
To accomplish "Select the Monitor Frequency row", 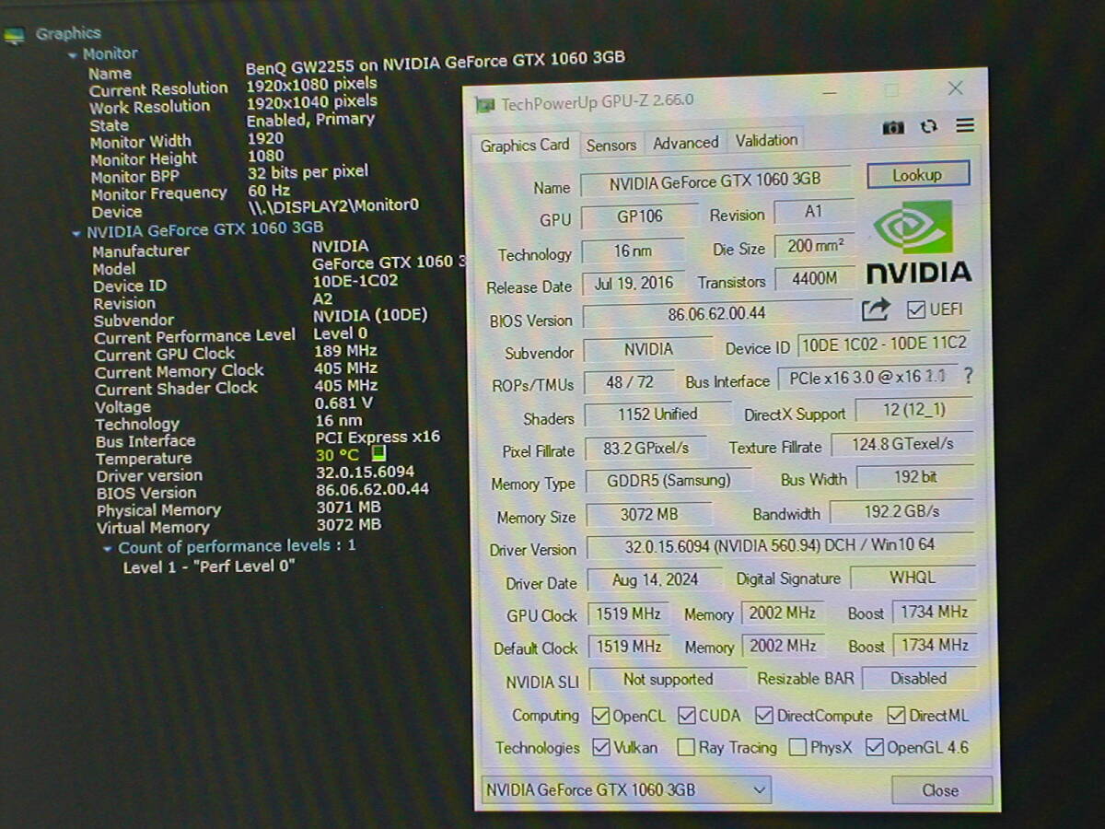I will point(191,193).
